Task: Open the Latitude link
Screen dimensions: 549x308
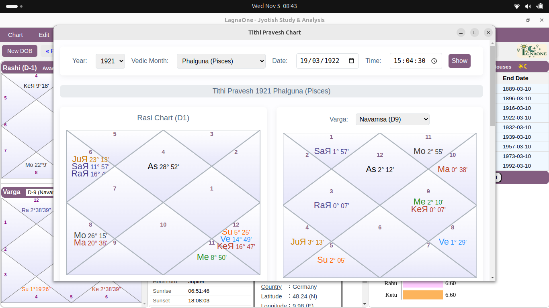Action: 270,296
